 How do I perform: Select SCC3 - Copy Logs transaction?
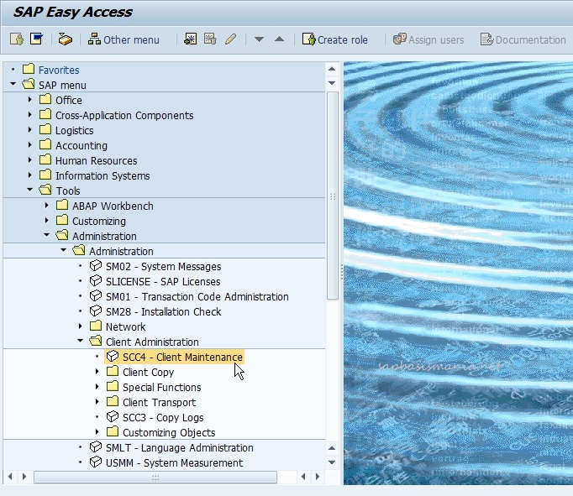coord(163,417)
